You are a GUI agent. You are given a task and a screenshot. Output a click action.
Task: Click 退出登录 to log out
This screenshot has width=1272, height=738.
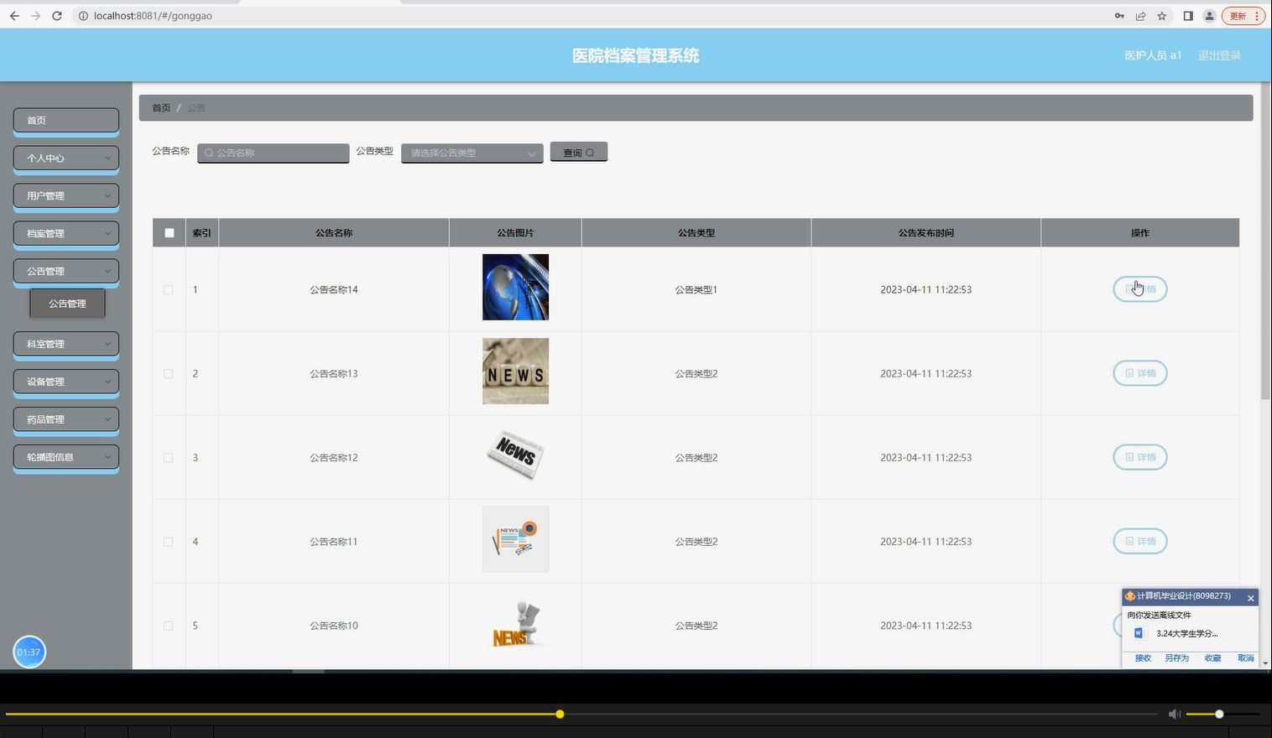[1219, 55]
